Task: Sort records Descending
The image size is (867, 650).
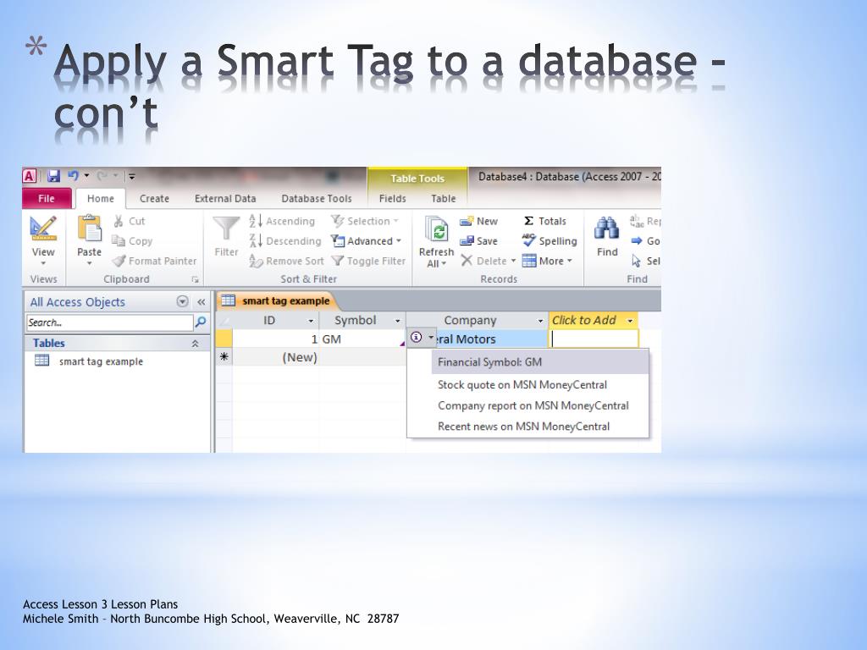Action: click(x=284, y=241)
